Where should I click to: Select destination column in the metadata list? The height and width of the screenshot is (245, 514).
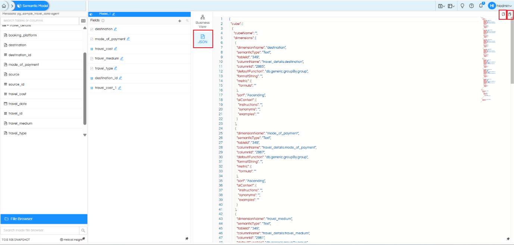[x=17, y=45]
